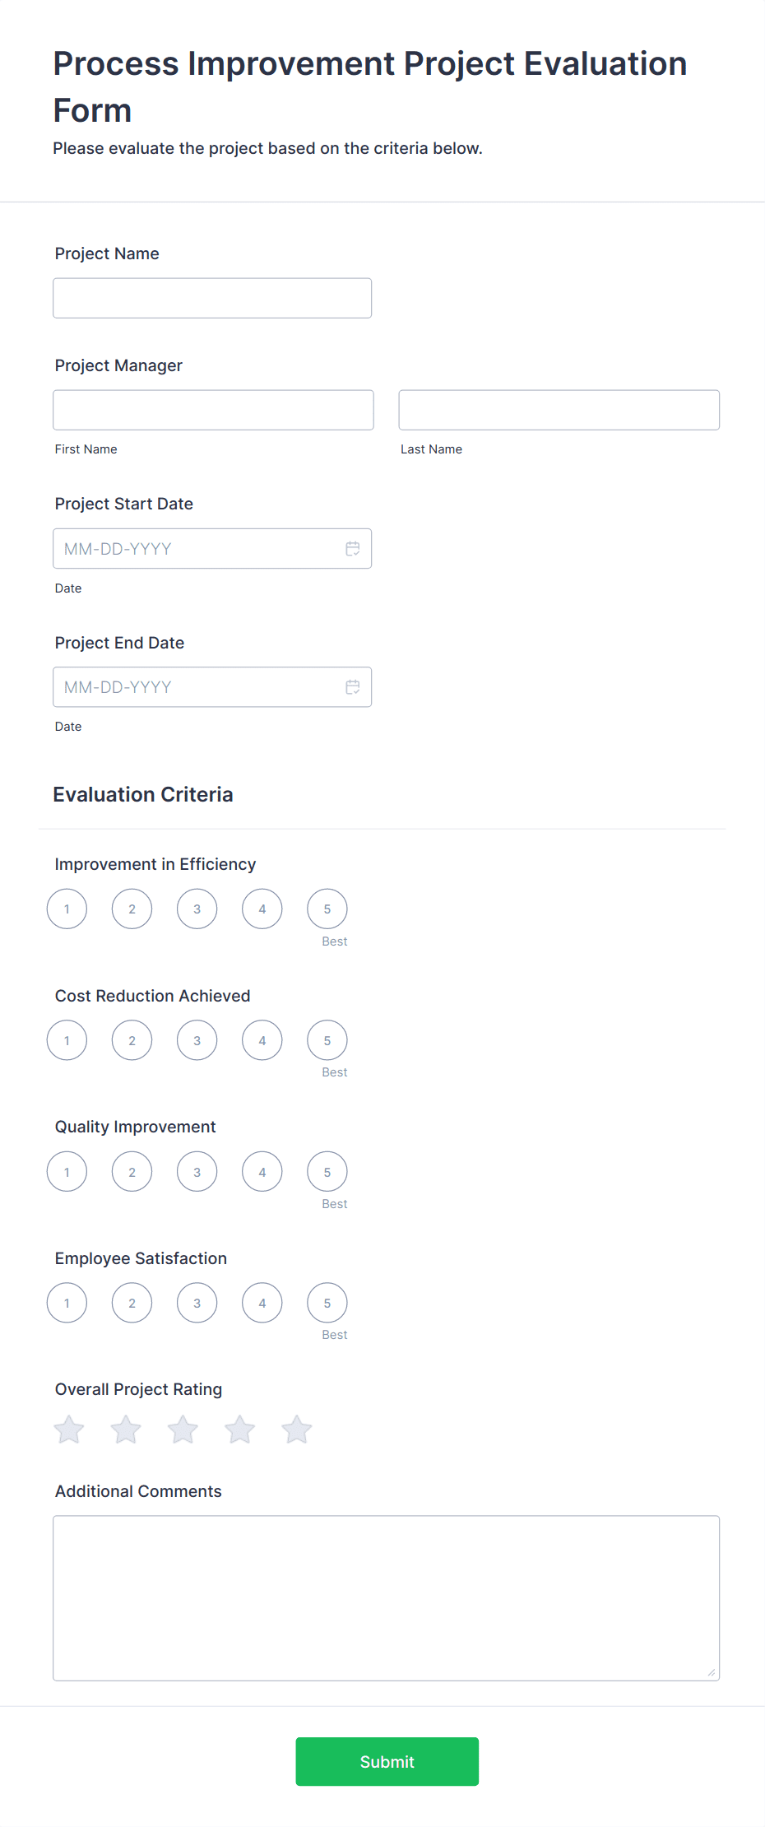Click the Last Name input field
The height and width of the screenshot is (1827, 765).
(559, 410)
